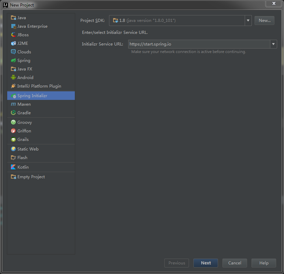Click the Spring Initializr icon
This screenshot has height=274, width=284.
[x=13, y=95]
